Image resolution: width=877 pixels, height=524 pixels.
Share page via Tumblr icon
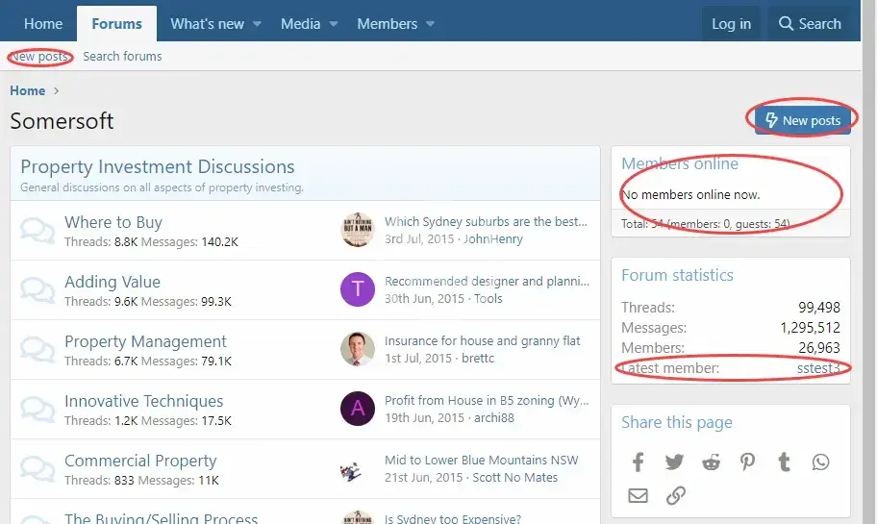pos(784,462)
